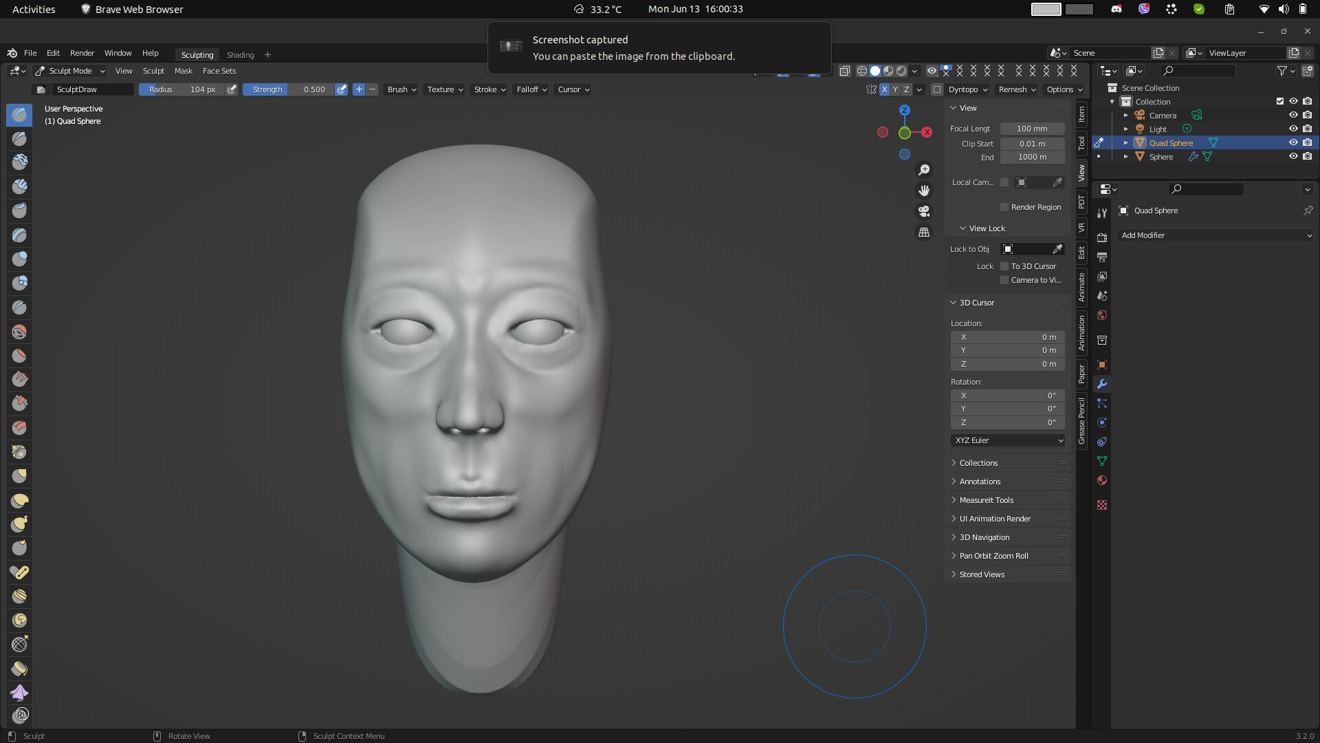The image size is (1320, 743).
Task: Open the Render Properties camera-back icon
Action: coord(1102,237)
